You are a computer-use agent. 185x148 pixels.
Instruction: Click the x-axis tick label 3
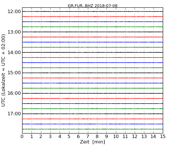(x=50, y=137)
